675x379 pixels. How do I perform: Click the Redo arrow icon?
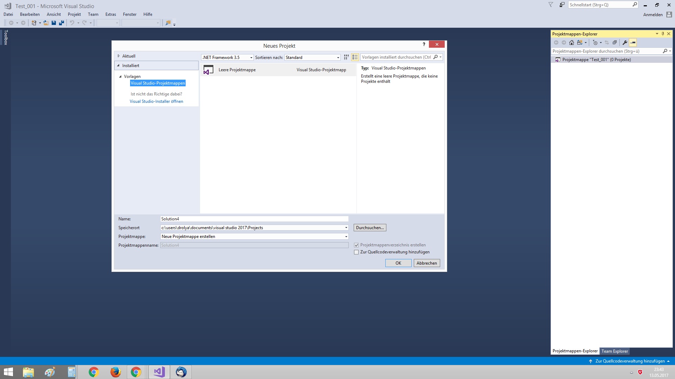tap(84, 23)
